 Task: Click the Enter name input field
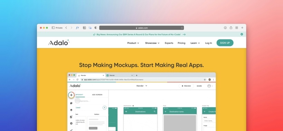[x=209, y=121]
